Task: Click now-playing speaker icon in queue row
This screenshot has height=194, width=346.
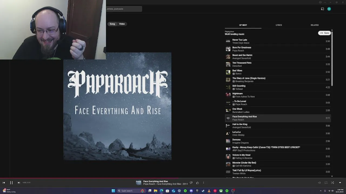Action: click(228, 118)
